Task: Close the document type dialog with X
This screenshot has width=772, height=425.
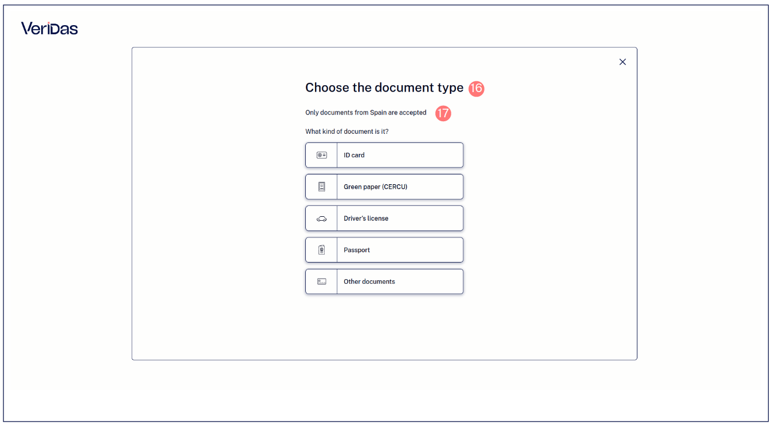Action: pyautogui.click(x=623, y=62)
